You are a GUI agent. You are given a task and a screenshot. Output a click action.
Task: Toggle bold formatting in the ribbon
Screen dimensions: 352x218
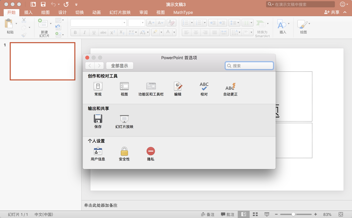click(x=75, y=32)
